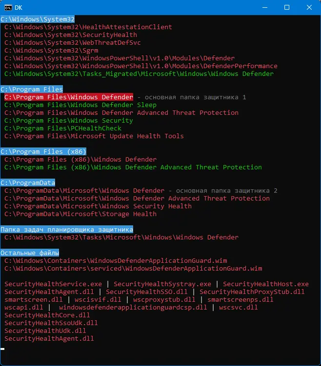Click the green (x86) Advanced Threat Protection line

[x=133, y=167]
